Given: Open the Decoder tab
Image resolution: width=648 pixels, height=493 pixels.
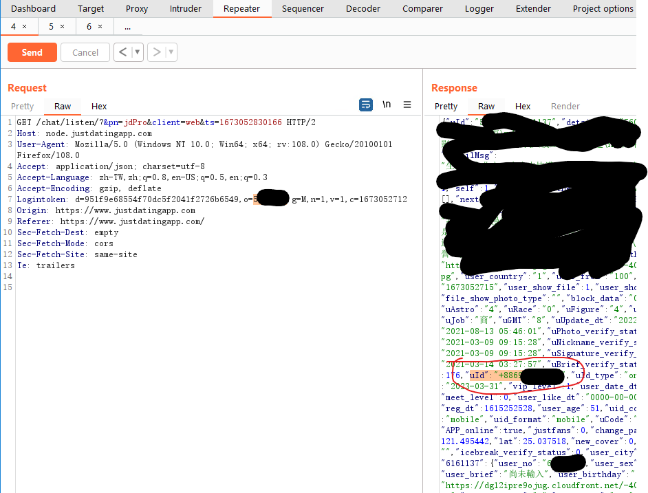Looking at the screenshot, I should pos(363,9).
